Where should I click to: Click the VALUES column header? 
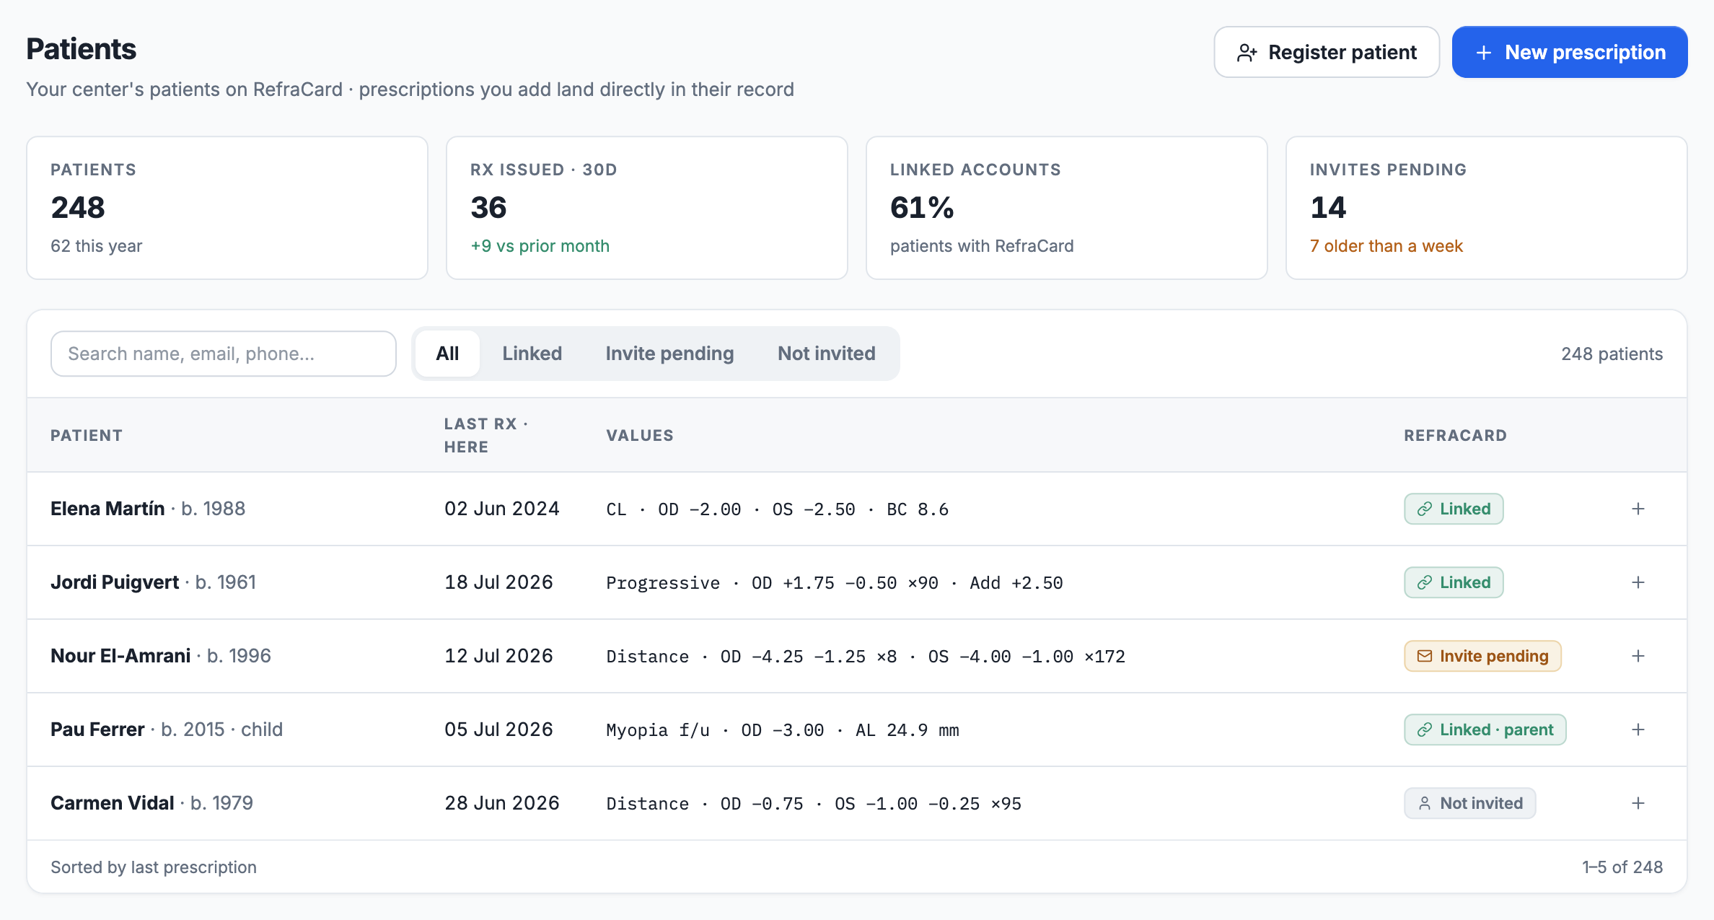point(640,435)
